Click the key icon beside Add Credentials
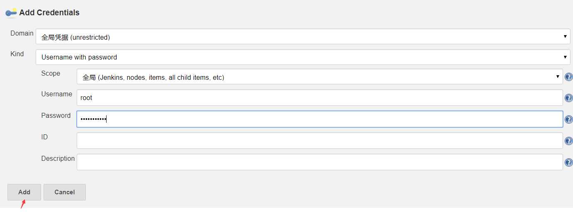This screenshot has width=573, height=217. coord(11,12)
